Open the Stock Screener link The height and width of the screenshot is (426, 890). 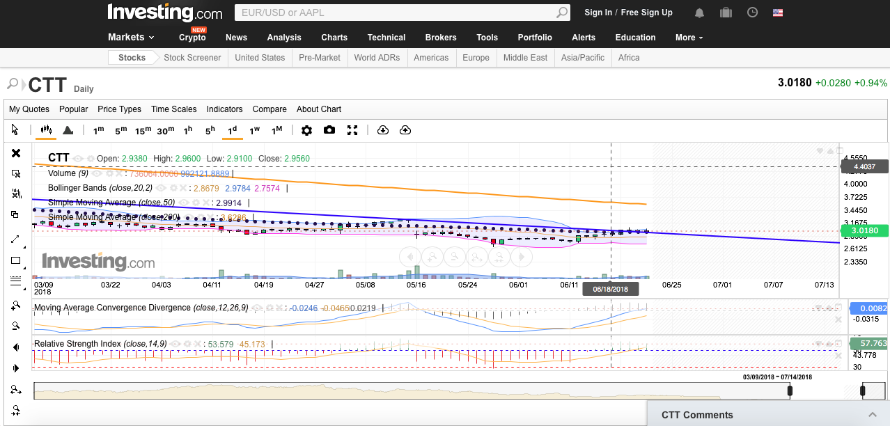192,58
